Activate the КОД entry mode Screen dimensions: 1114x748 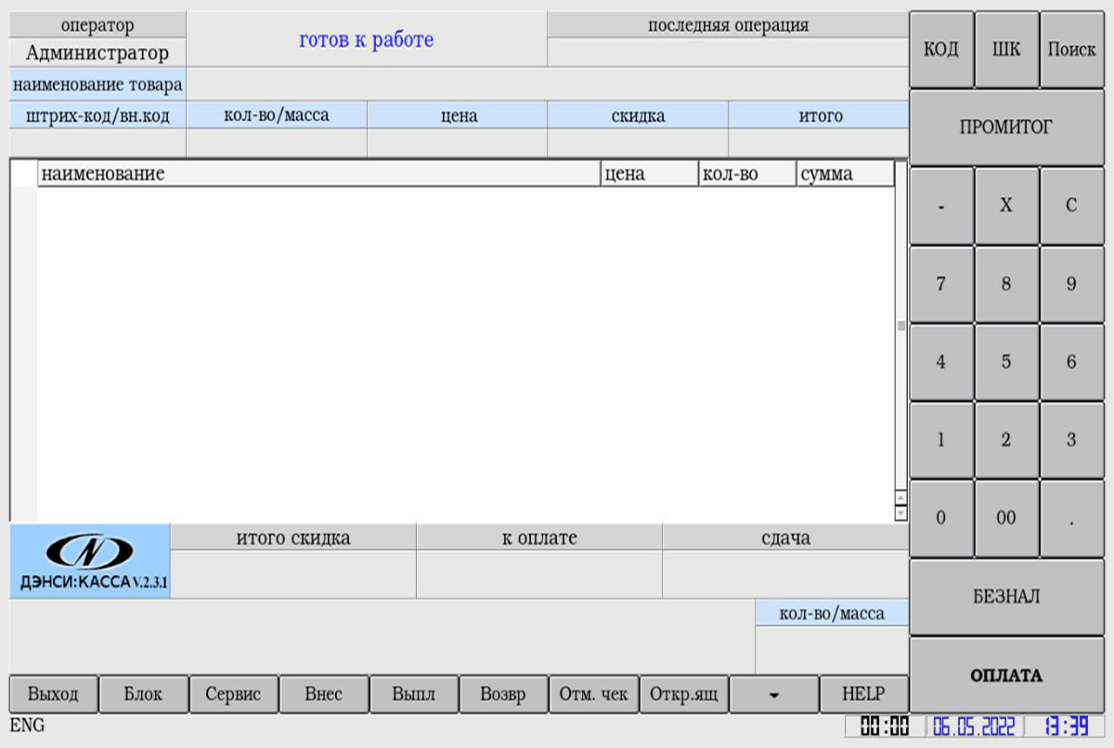pos(941,49)
